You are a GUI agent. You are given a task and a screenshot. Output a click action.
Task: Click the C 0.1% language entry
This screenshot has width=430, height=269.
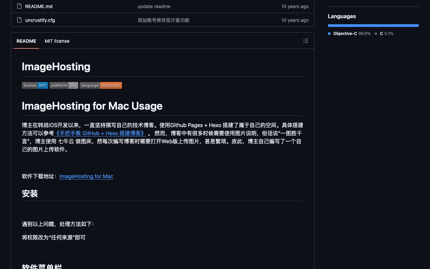(384, 34)
